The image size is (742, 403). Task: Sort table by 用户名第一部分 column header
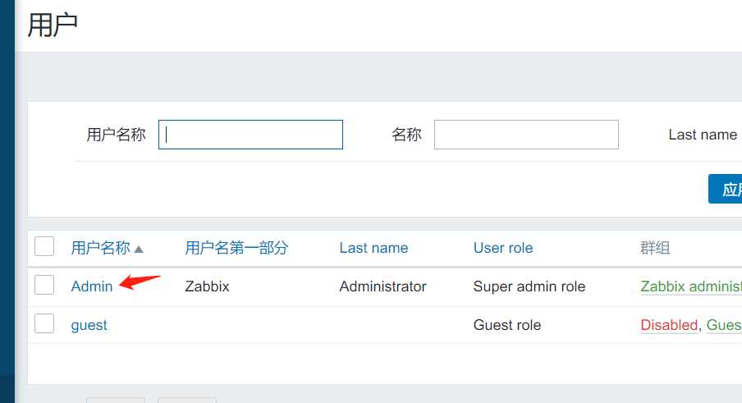point(236,248)
